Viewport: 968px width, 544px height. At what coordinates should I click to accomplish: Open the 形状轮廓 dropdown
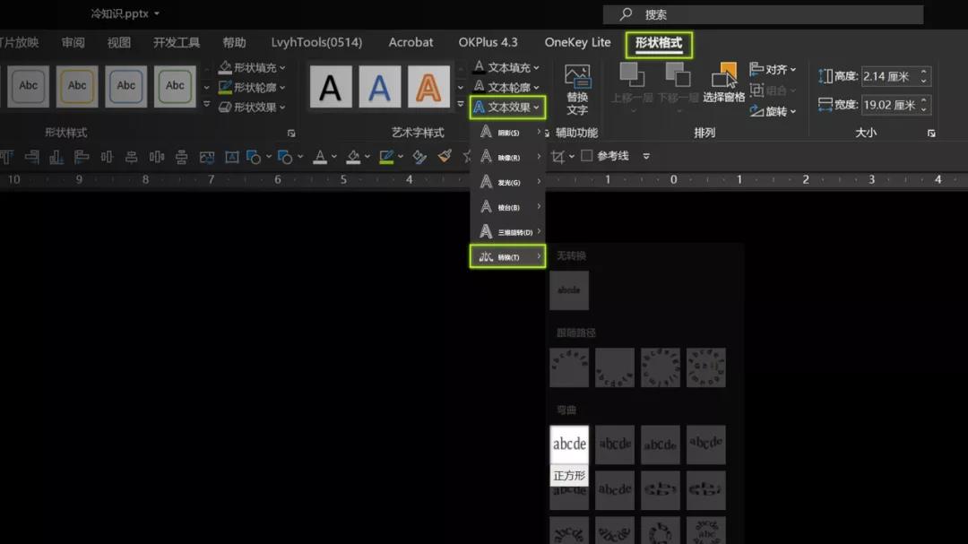point(253,87)
